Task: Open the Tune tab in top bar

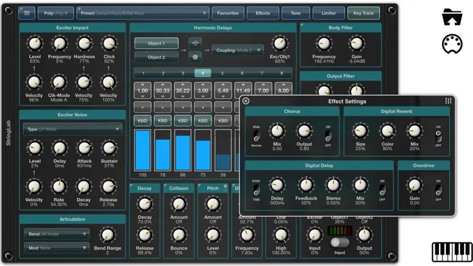Action: pos(295,13)
